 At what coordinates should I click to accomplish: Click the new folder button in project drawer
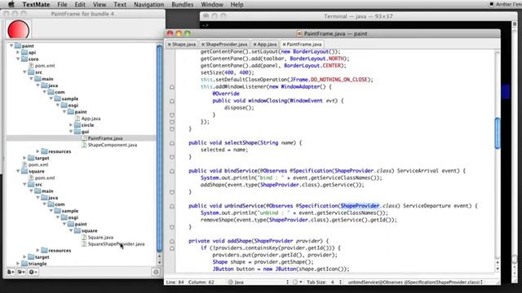[21, 272]
